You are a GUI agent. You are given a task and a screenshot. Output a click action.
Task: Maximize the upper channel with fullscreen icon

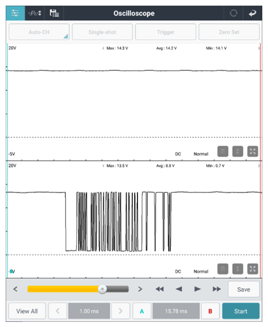point(253,151)
